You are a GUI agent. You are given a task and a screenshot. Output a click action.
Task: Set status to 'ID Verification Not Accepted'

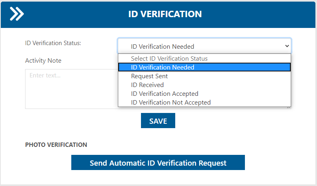(170, 103)
